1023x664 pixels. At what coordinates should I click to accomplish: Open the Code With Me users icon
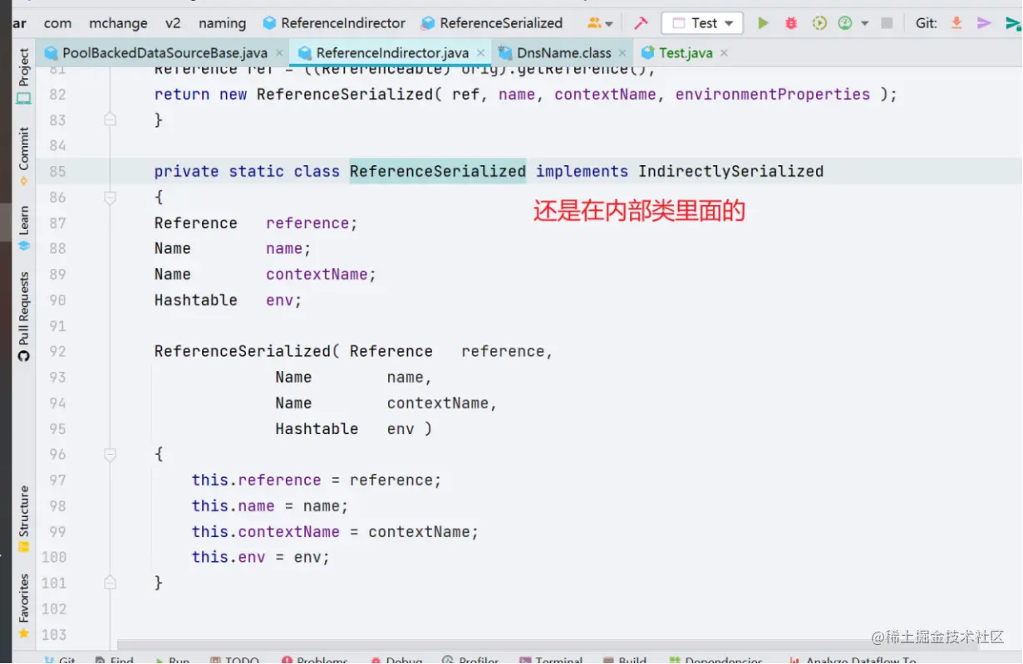point(594,23)
